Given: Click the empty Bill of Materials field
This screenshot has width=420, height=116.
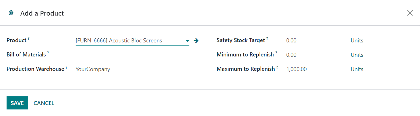Looking at the screenshot, I should pyautogui.click(x=132, y=55).
